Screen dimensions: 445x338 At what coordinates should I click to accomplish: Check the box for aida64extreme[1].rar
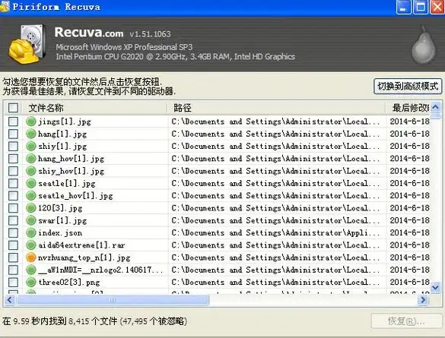coord(13,245)
